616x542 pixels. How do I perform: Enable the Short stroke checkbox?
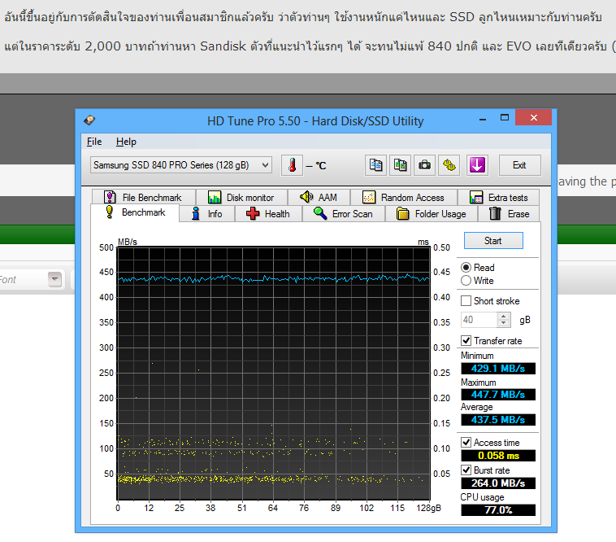(x=466, y=301)
